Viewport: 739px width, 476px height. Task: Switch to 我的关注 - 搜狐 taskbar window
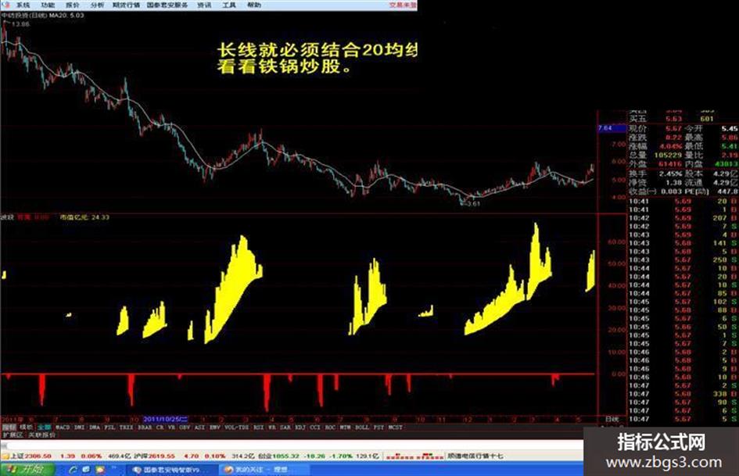pos(265,470)
